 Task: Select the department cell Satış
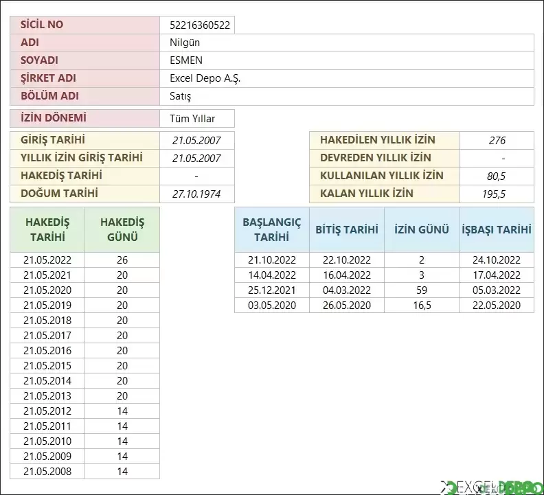(x=347, y=96)
